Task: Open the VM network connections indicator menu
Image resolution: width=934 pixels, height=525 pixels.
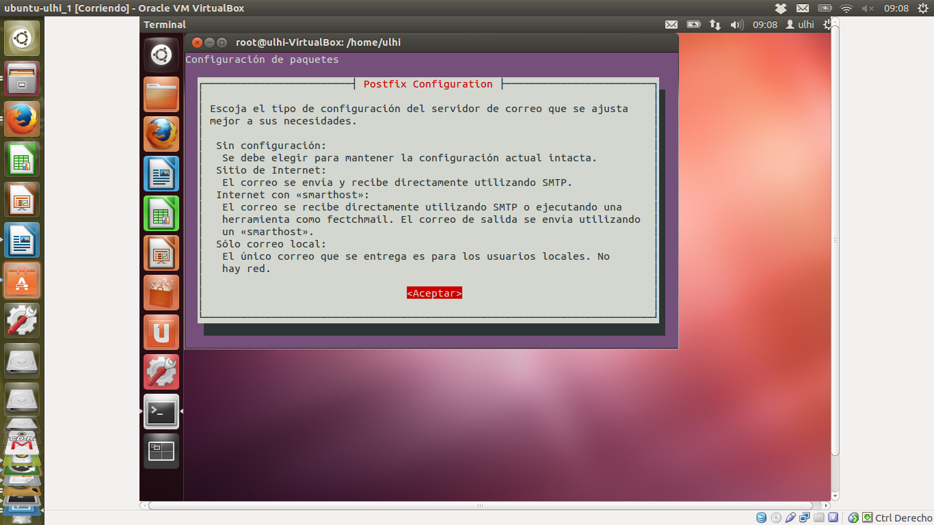Action: coord(715,25)
